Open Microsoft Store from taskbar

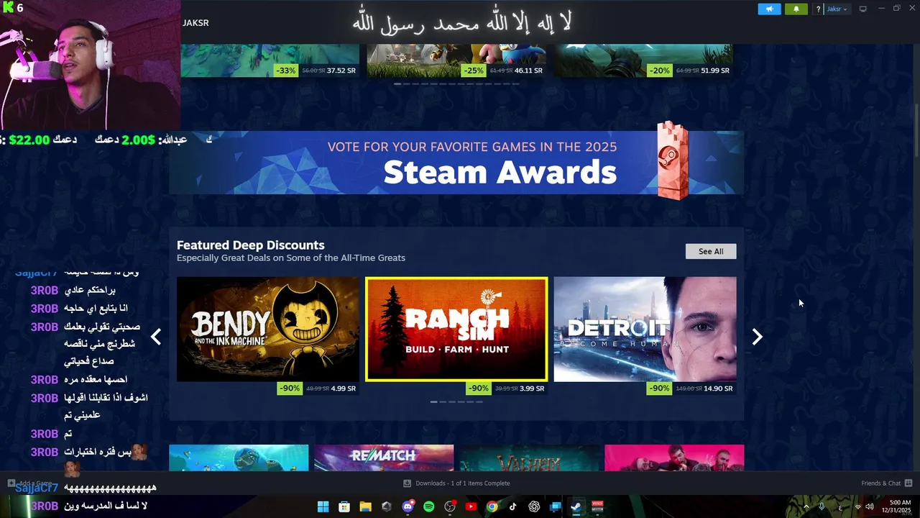click(x=344, y=506)
